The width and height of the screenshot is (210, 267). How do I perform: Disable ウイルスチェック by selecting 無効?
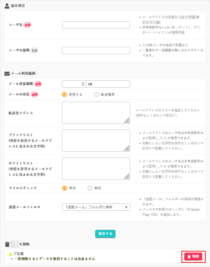click(90, 188)
